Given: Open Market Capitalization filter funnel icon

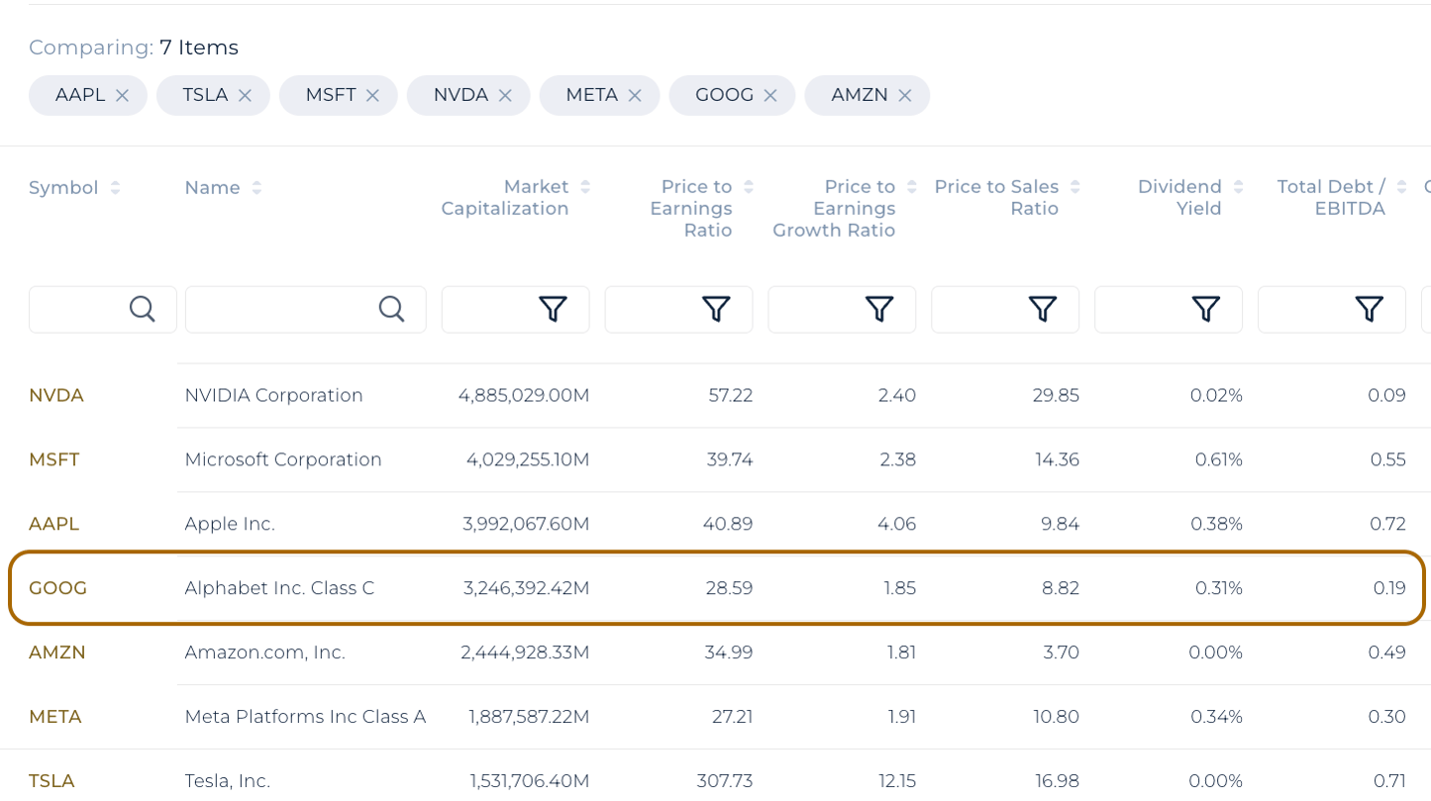Looking at the screenshot, I should (x=553, y=310).
